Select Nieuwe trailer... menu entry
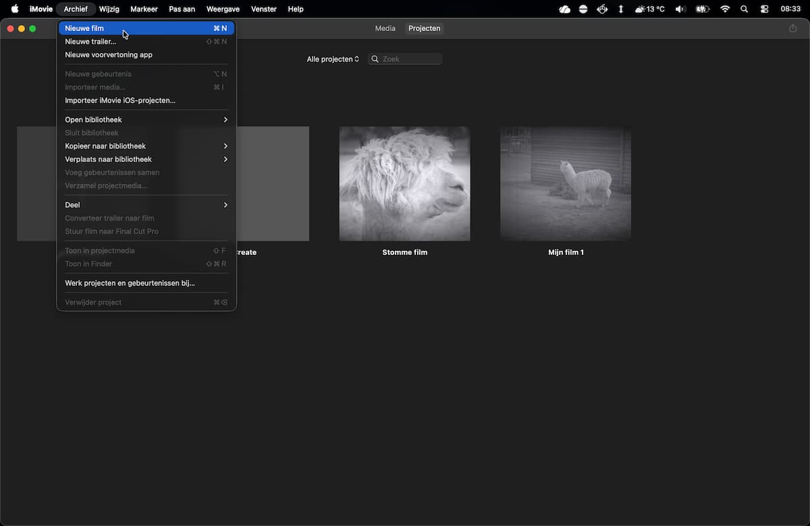 click(x=146, y=42)
